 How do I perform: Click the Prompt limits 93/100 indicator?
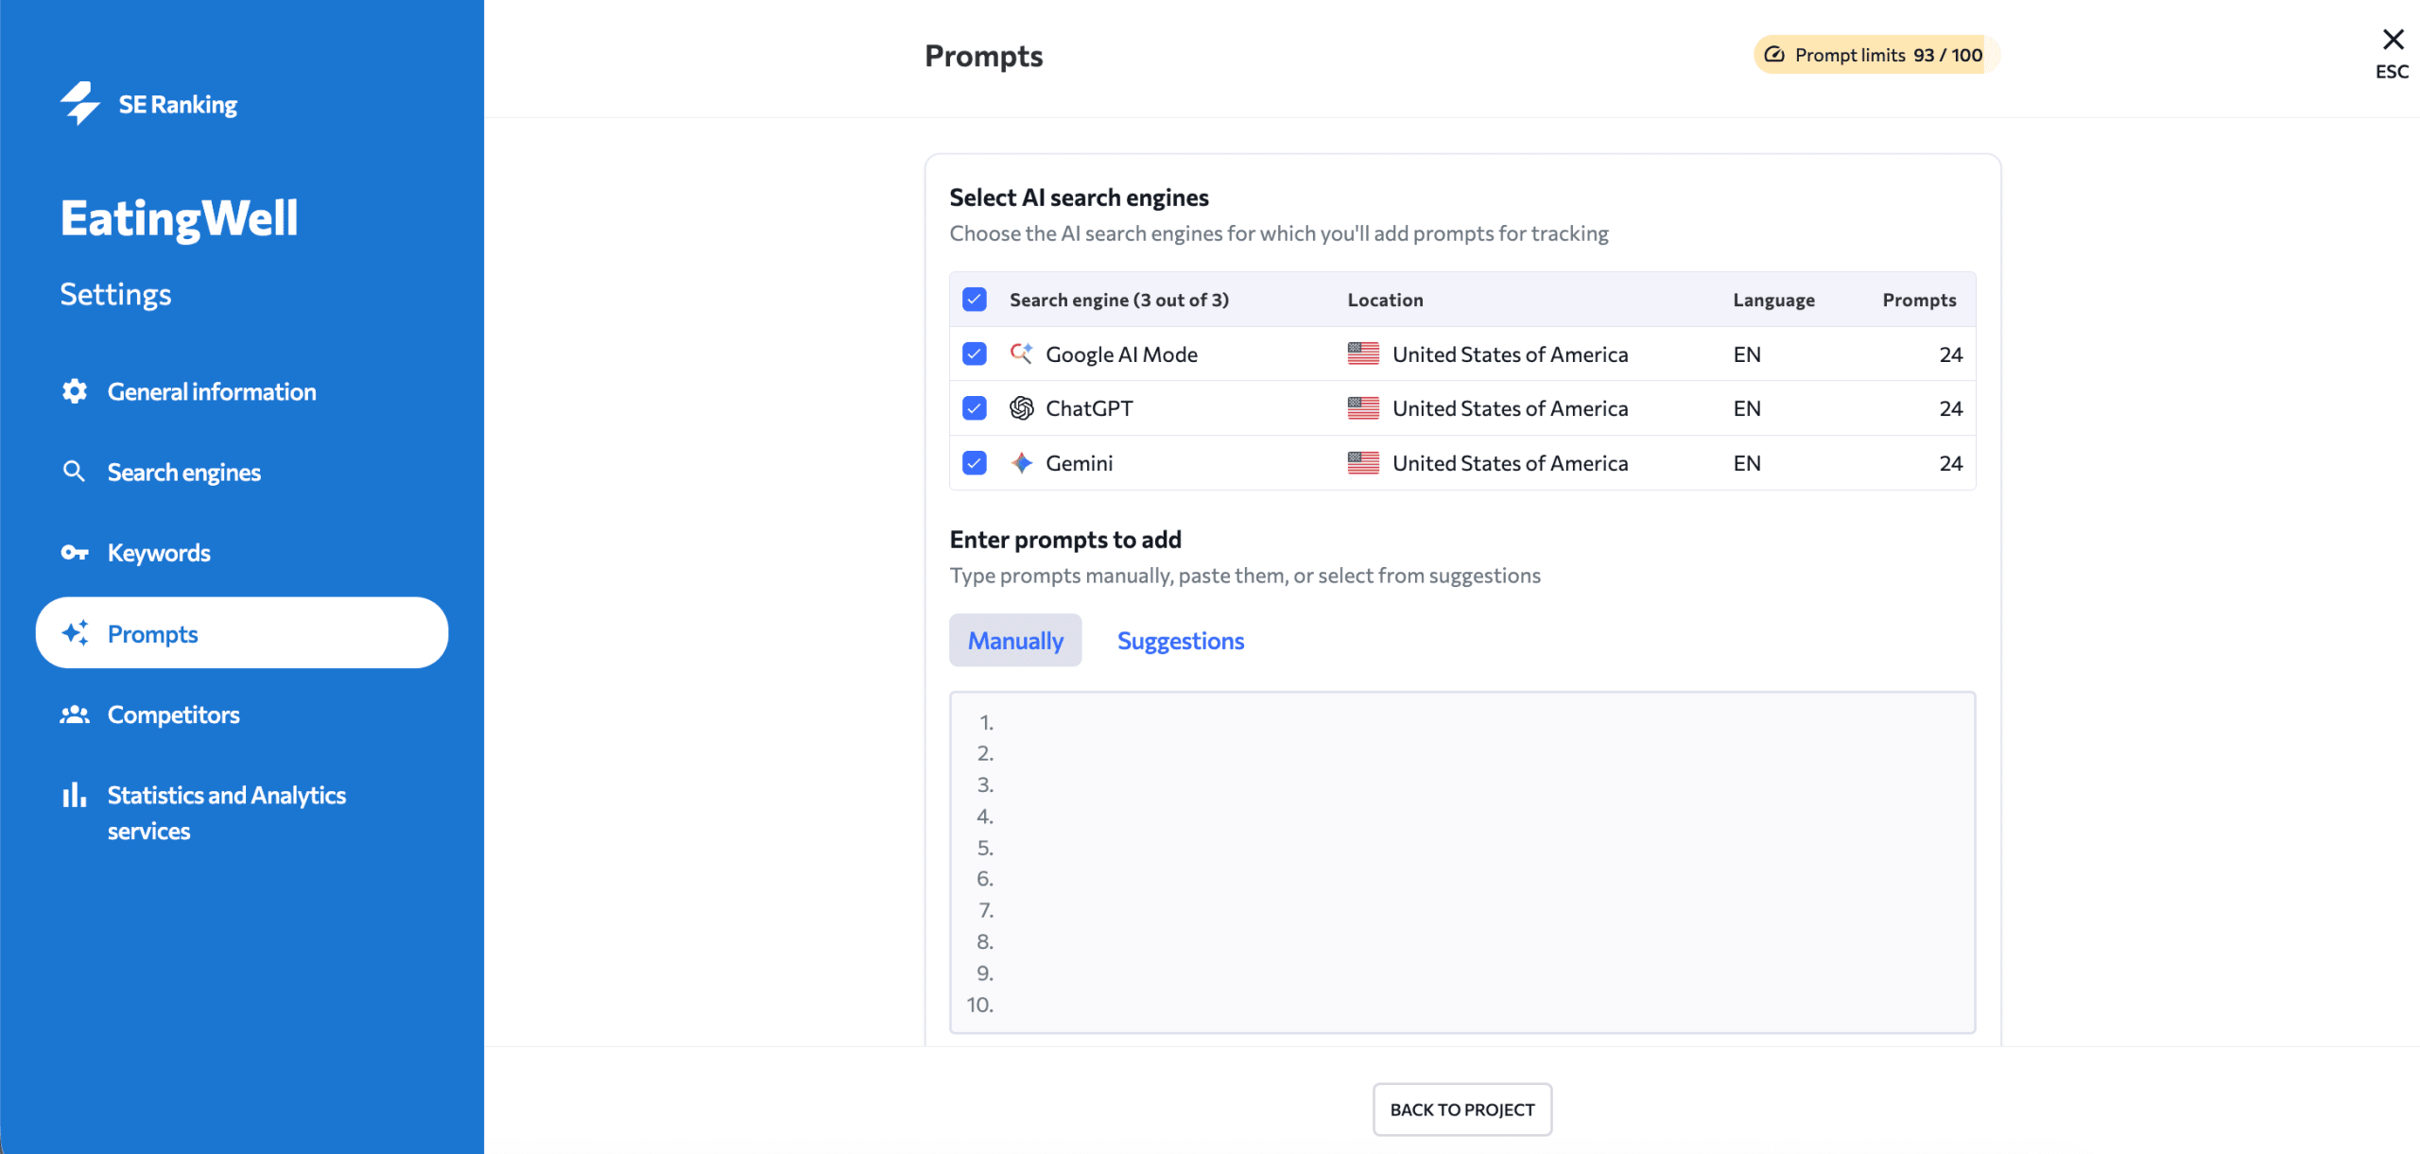1875,54
